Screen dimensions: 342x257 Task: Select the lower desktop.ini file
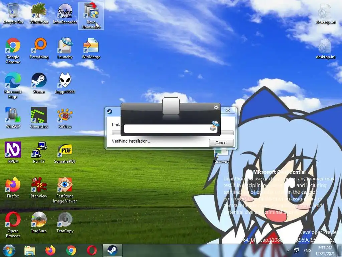pyautogui.click(x=326, y=48)
